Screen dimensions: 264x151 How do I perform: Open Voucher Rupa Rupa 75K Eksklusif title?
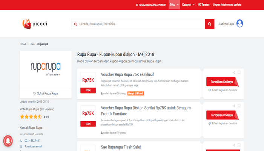[127, 74]
